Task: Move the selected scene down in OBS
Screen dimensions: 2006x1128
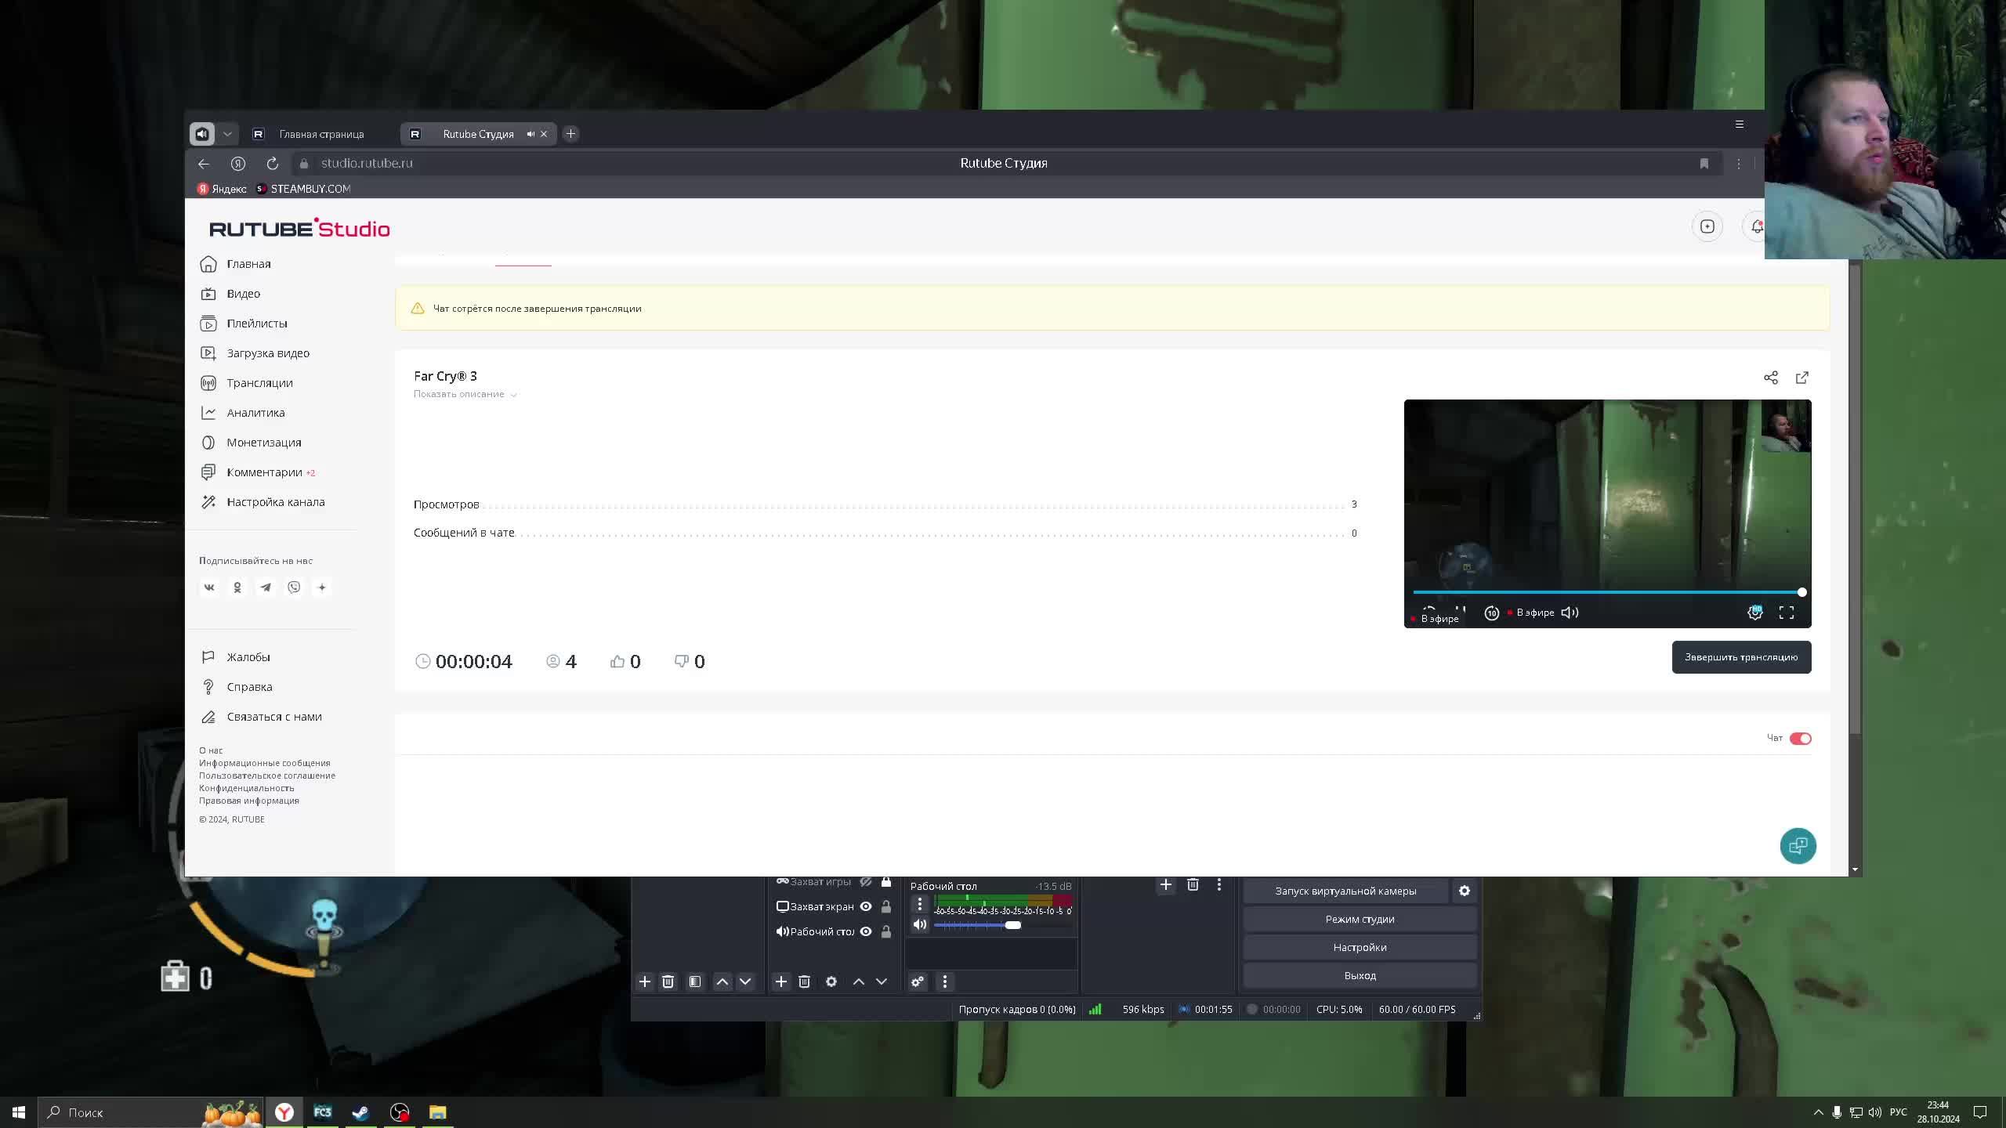Action: point(745,982)
